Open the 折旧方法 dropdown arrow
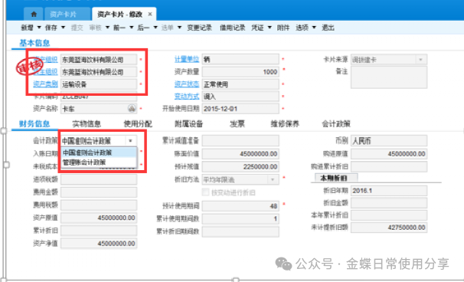 [x=273, y=179]
